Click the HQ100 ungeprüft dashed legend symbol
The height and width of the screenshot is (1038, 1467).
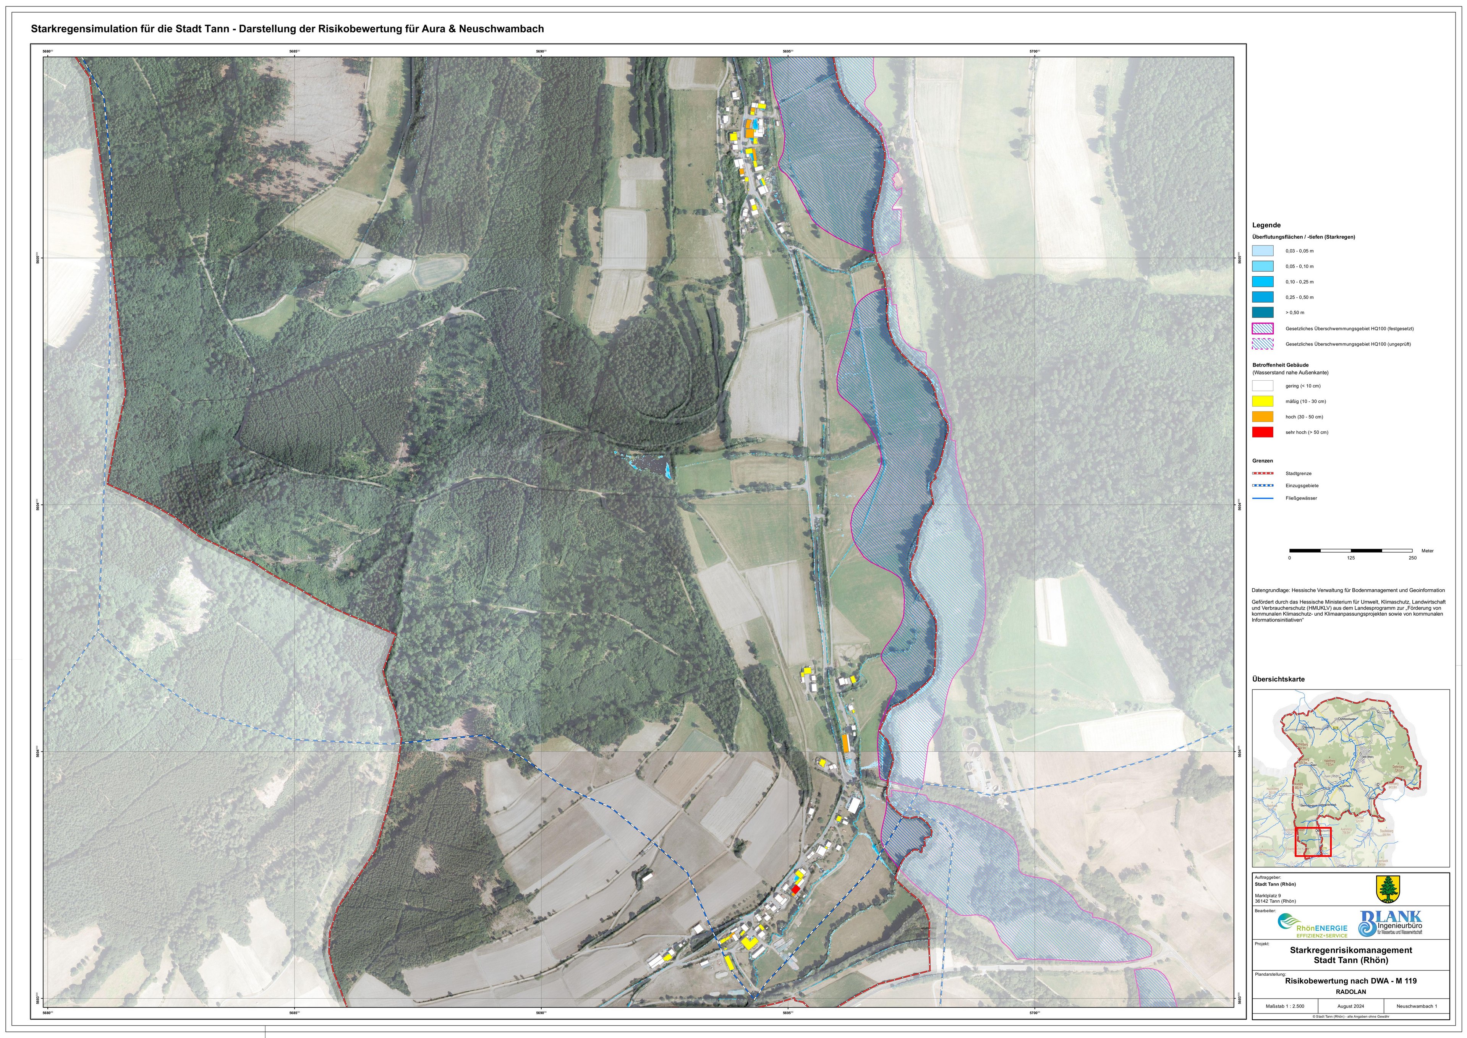1263,344
